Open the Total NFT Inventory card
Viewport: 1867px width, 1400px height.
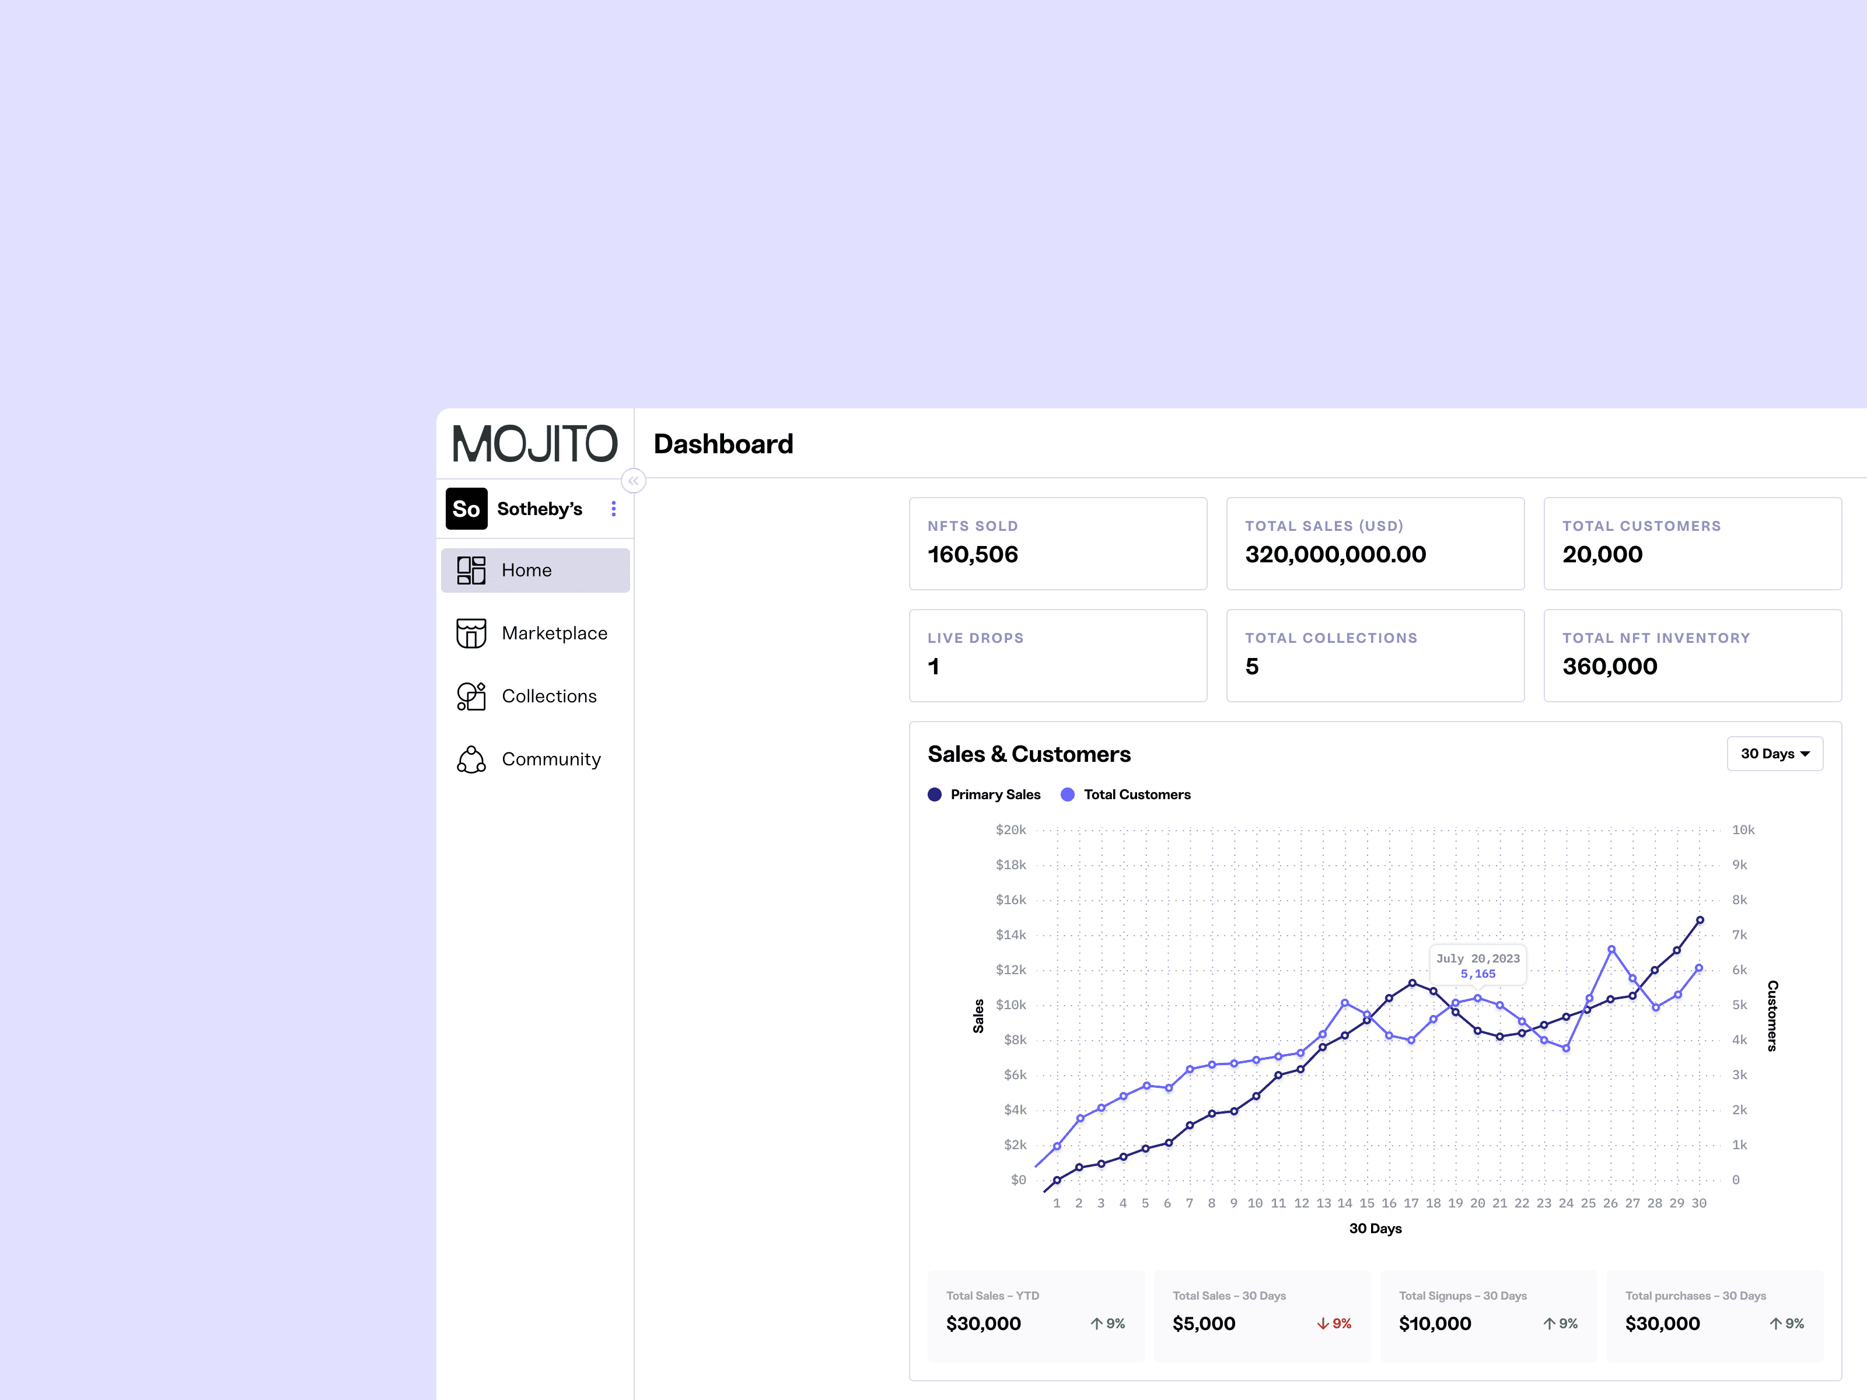tap(1693, 656)
